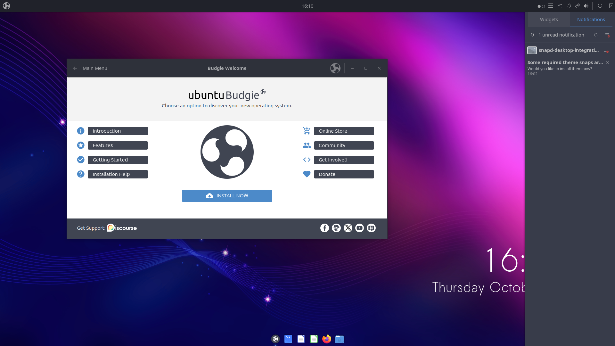Click the info icon beside Introduction
Image resolution: width=615 pixels, height=346 pixels.
(x=81, y=131)
